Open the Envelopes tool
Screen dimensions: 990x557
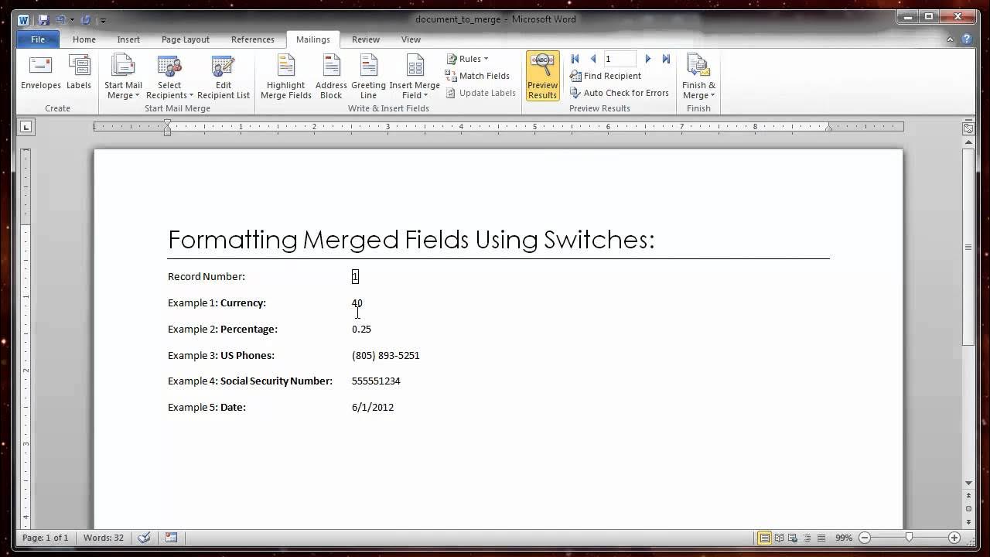pos(41,73)
